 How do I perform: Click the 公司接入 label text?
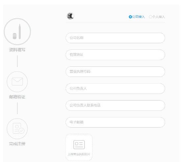coord(138,17)
